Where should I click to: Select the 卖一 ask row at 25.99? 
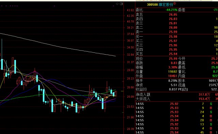coord(177,32)
